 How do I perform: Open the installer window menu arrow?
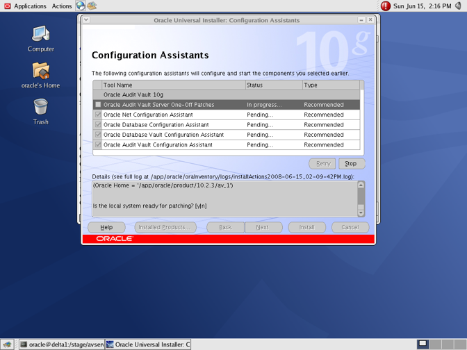point(86,20)
